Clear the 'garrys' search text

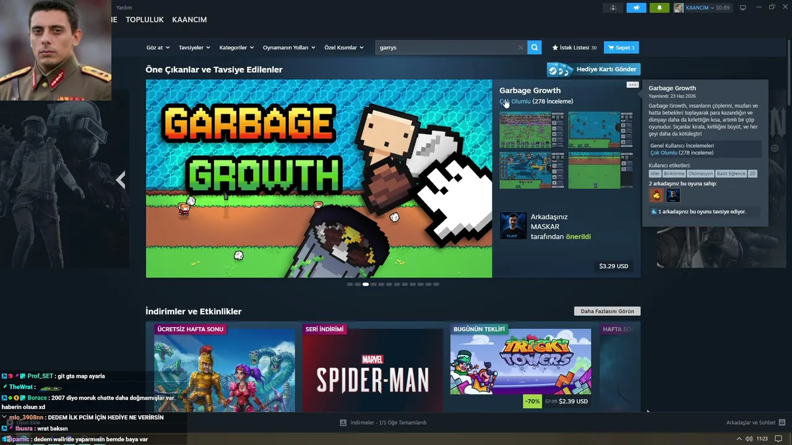pos(520,48)
